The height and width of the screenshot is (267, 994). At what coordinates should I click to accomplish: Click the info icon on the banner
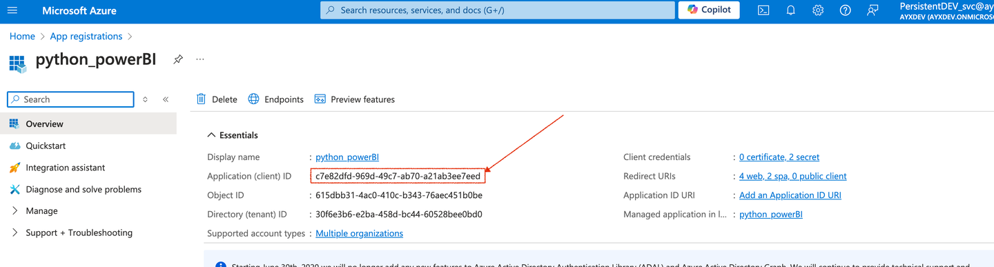click(220, 265)
